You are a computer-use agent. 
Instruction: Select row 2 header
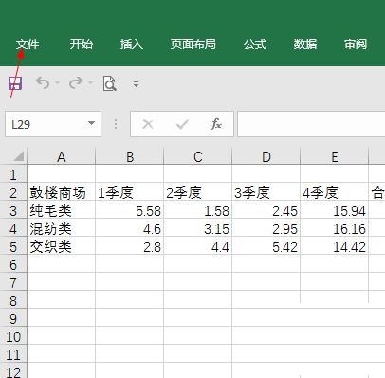[13, 192]
